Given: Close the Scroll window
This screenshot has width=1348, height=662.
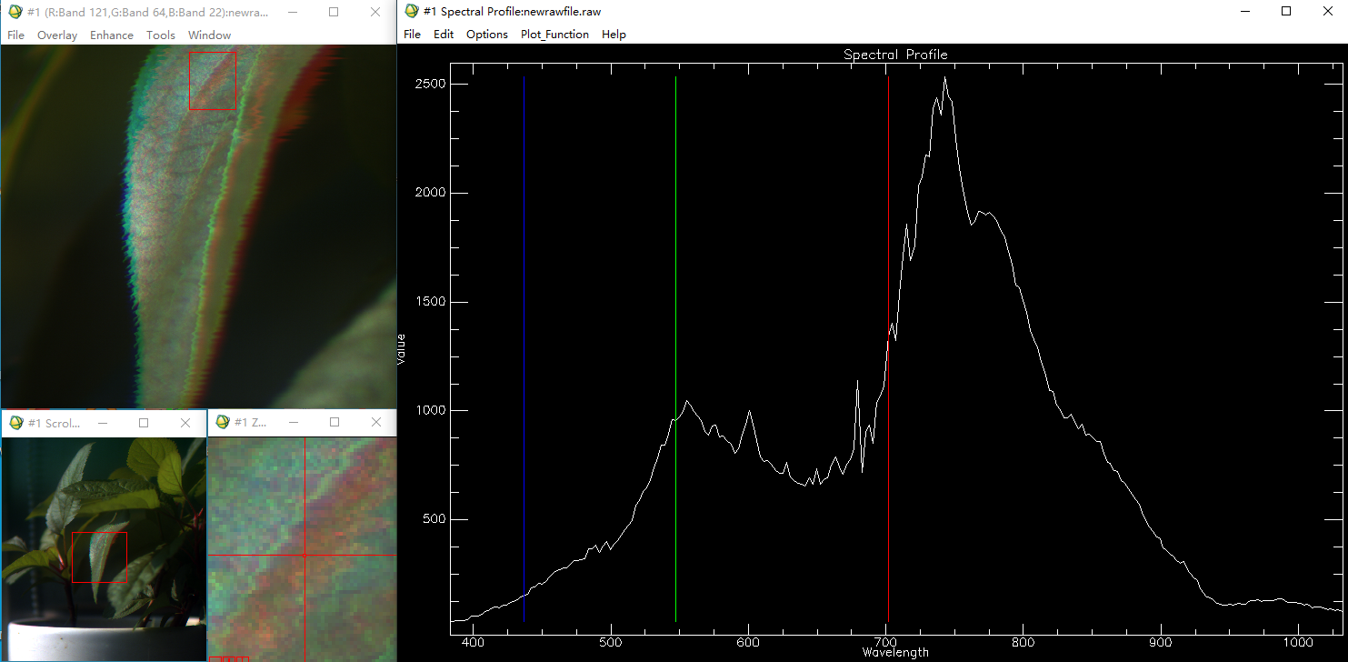Looking at the screenshot, I should [x=185, y=423].
